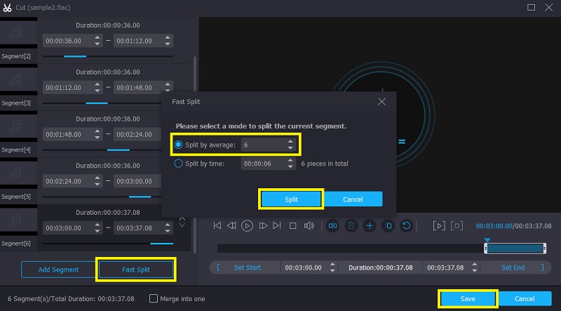Click the split segment icon
The height and width of the screenshot is (311, 561).
(332, 226)
